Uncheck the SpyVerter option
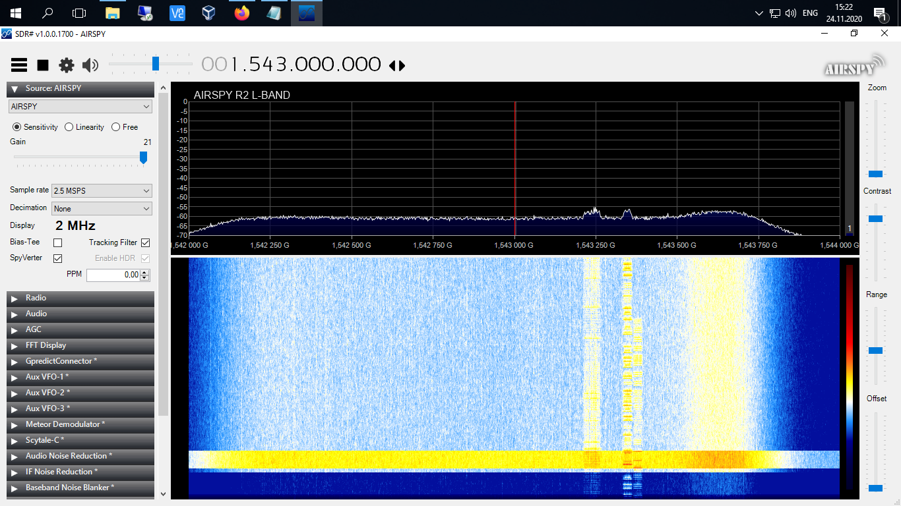This screenshot has width=901, height=506. pos(58,258)
